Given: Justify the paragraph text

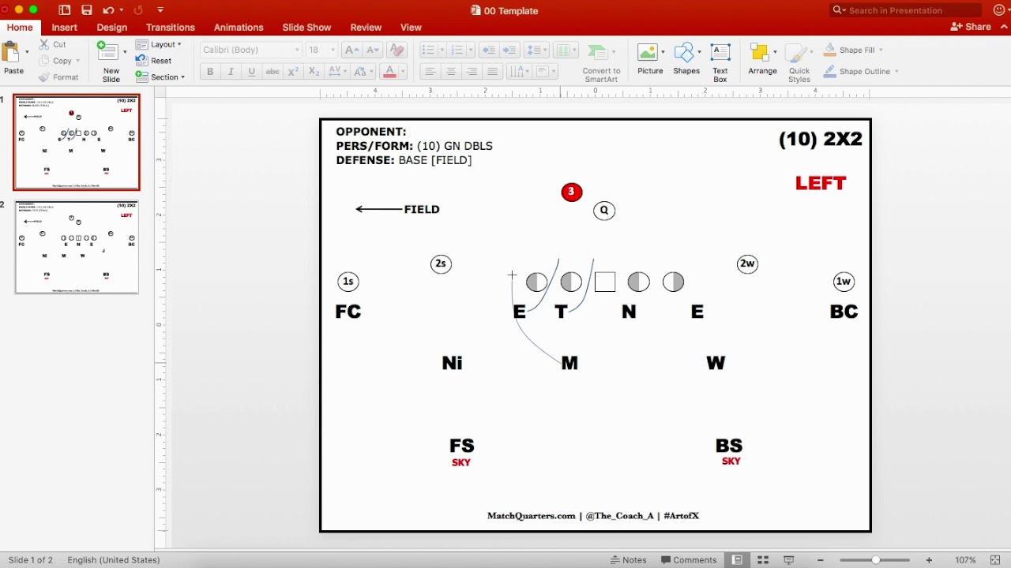Looking at the screenshot, I should point(493,71).
